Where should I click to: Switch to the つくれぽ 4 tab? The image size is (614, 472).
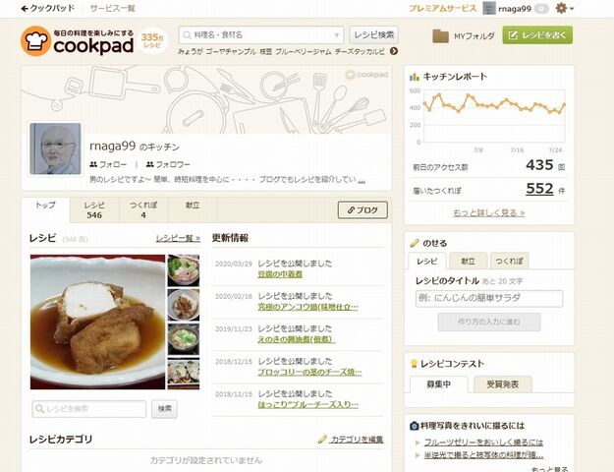tap(143, 209)
